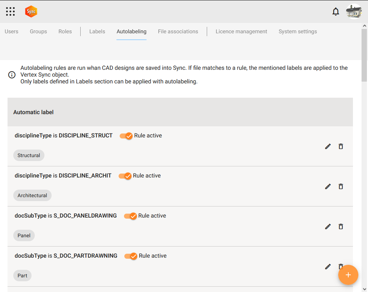Delete the DISCIPLINE_STRUCT rule

coord(341,146)
